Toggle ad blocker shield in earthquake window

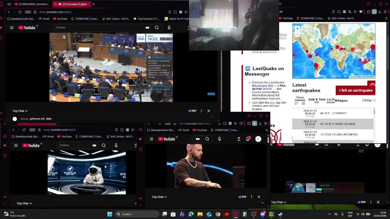(x=344, y=12)
